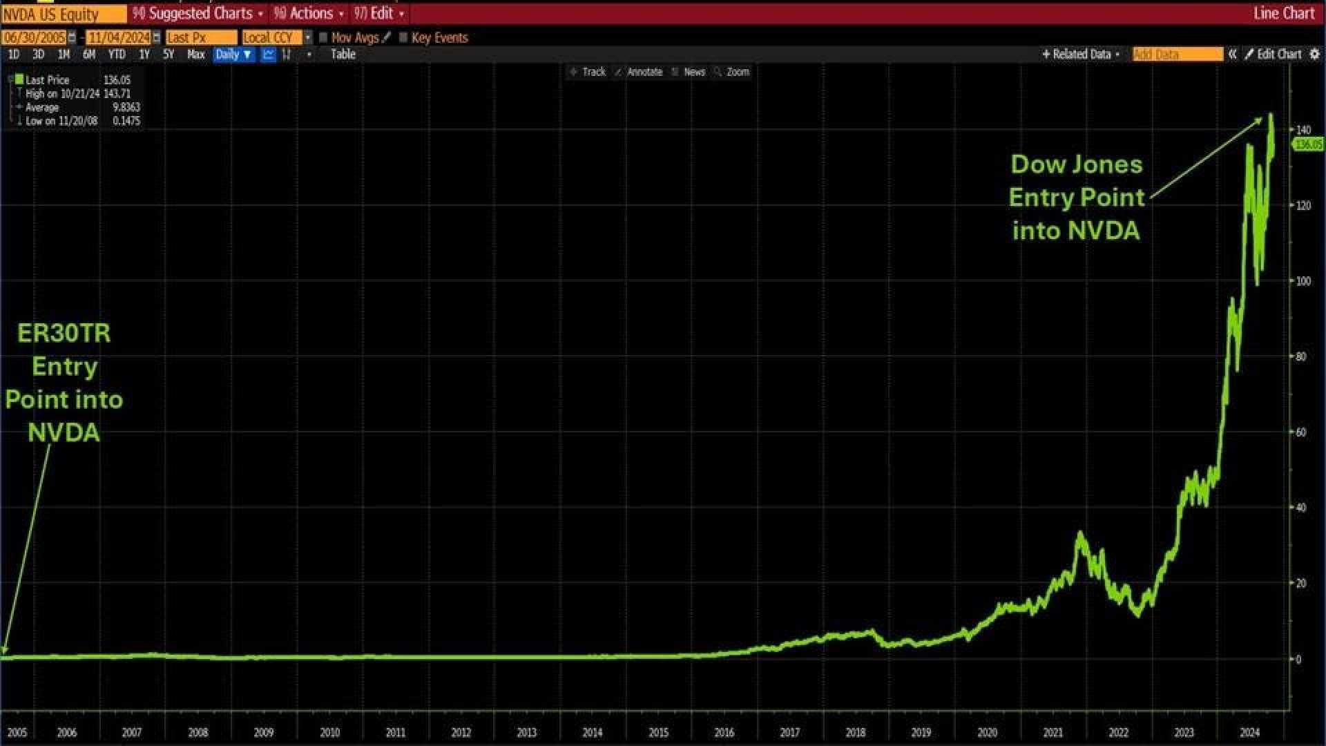Screen dimensions: 1326x746
Task: Select the bar chart type icon
Action: click(287, 54)
